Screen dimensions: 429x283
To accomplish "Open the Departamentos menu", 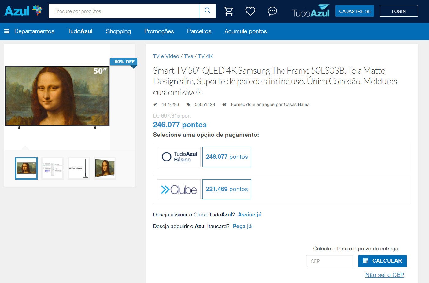I will (34, 31).
